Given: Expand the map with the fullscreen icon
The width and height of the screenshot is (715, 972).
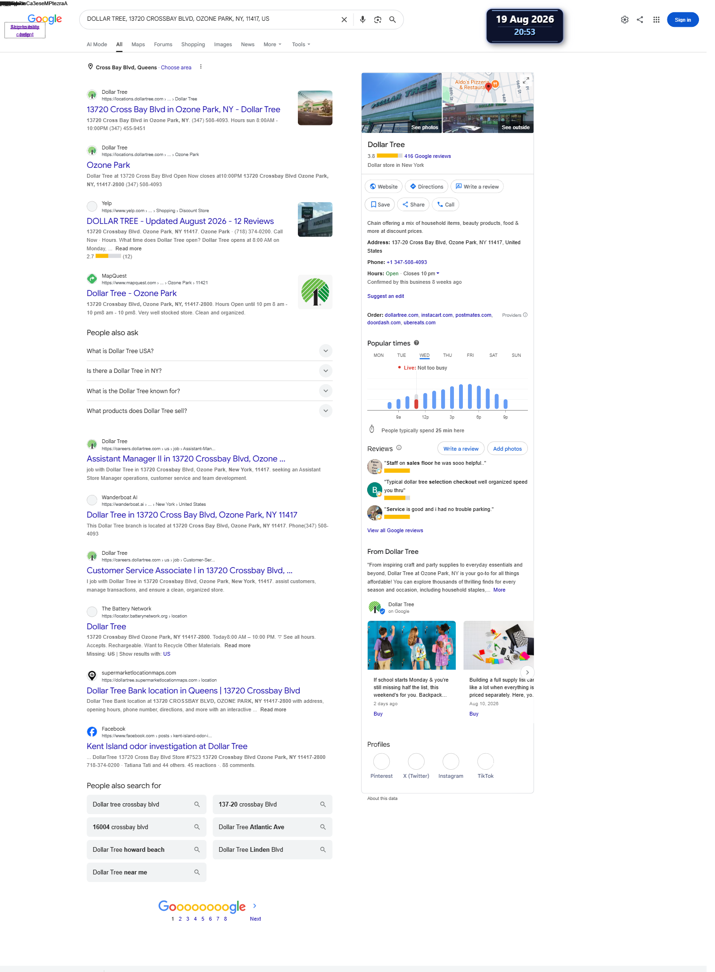Looking at the screenshot, I should coord(526,81).
